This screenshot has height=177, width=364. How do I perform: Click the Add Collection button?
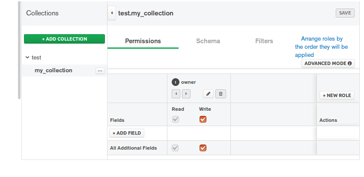click(64, 39)
